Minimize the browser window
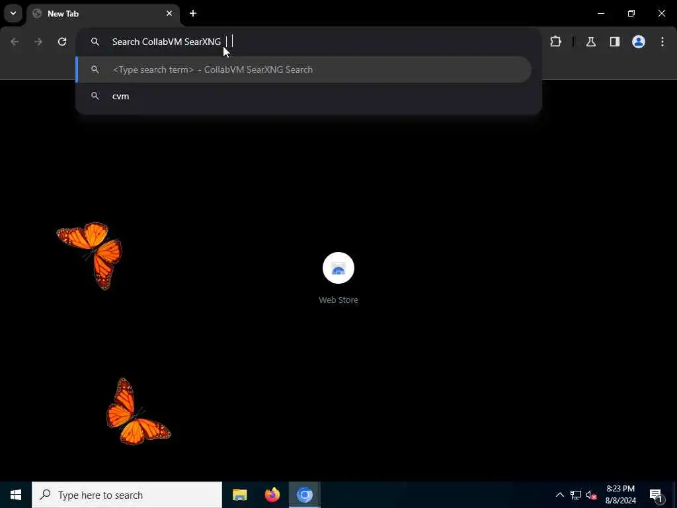677x508 pixels. (600, 13)
